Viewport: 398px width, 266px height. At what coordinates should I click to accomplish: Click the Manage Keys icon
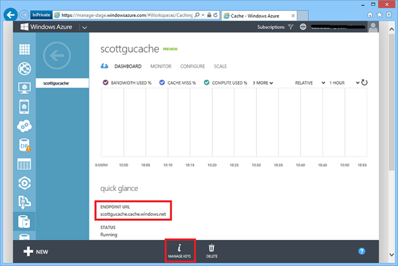coord(180,251)
